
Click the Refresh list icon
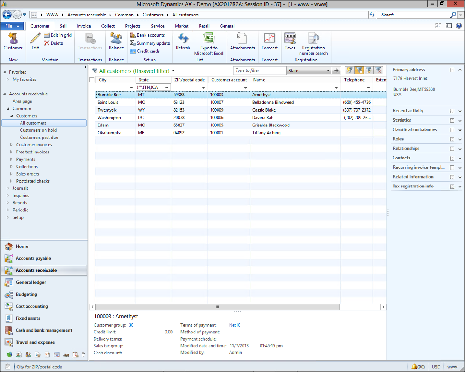coord(183,39)
